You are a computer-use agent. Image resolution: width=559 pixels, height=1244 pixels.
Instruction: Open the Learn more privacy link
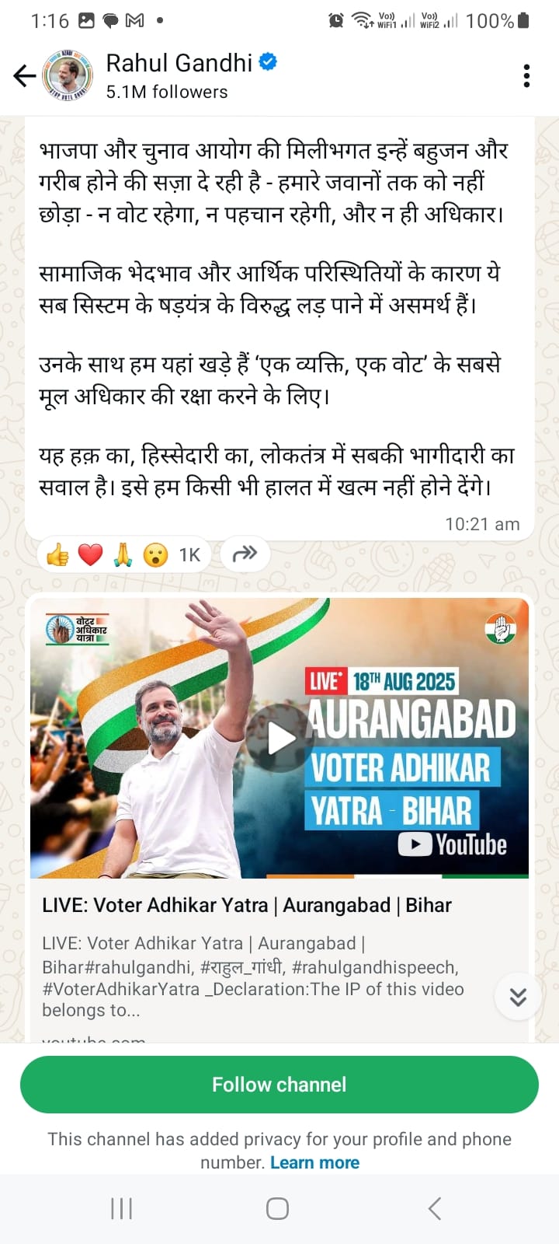(314, 1162)
